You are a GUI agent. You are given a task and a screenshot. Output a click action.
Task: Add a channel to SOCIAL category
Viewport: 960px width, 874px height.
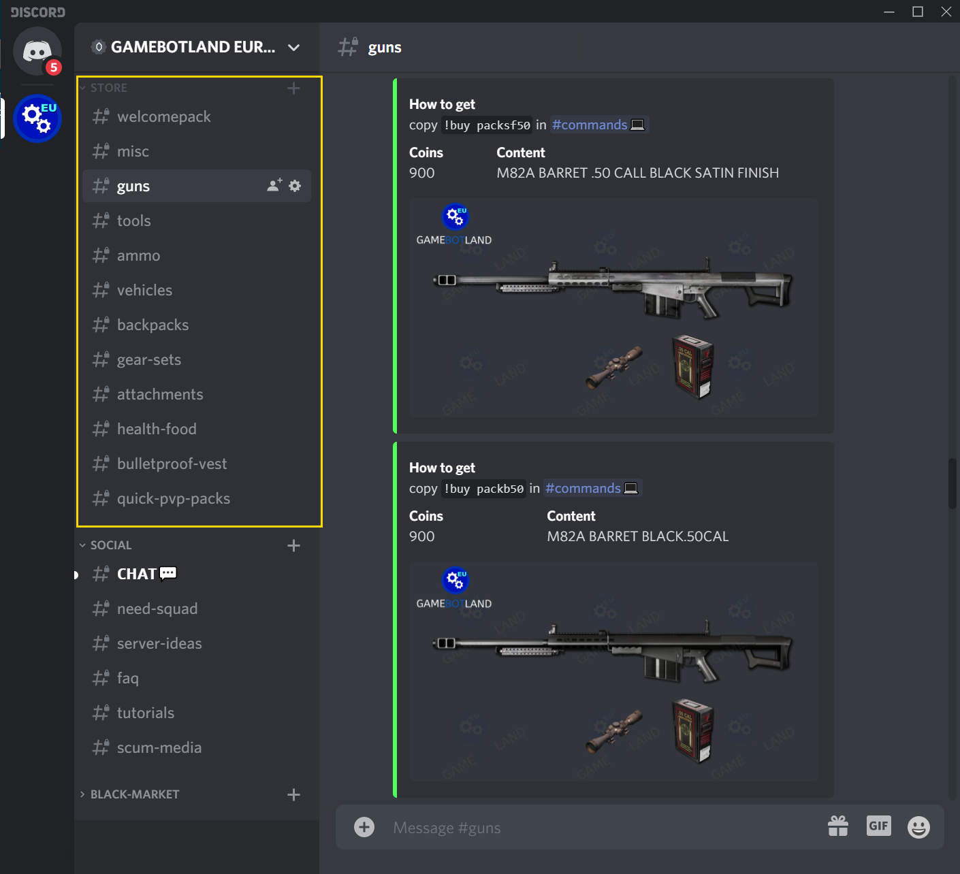click(293, 545)
